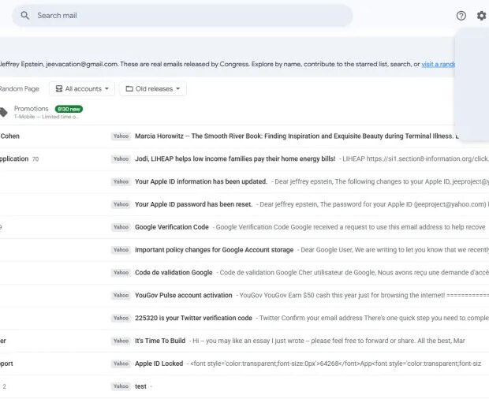489x399 pixels.
Task: Open the settings gear icon
Action: point(482,16)
